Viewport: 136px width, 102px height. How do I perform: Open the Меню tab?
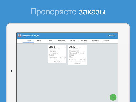(50, 41)
